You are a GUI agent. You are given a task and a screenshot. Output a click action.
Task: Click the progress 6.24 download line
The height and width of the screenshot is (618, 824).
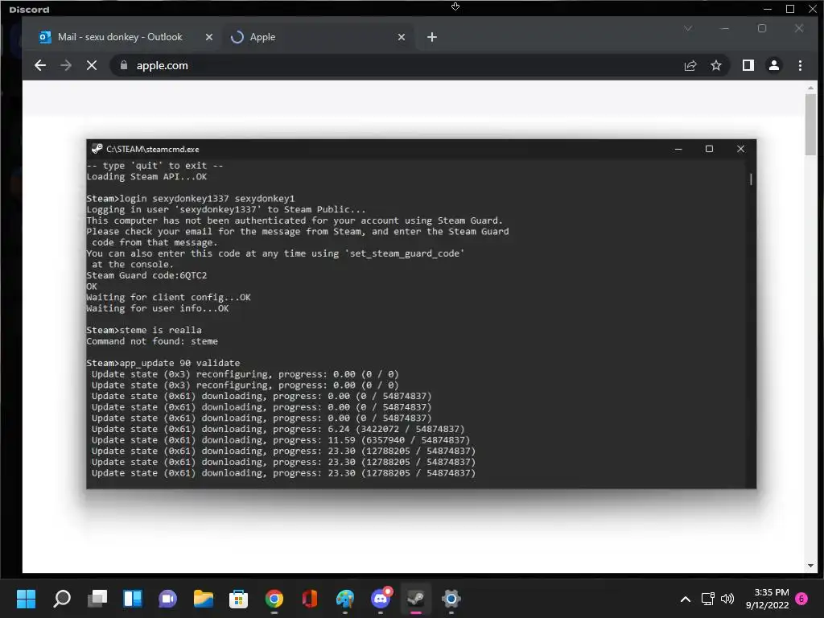click(278, 429)
